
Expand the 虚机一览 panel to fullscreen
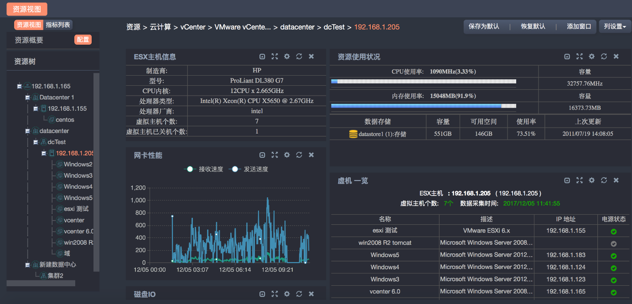(x=579, y=180)
